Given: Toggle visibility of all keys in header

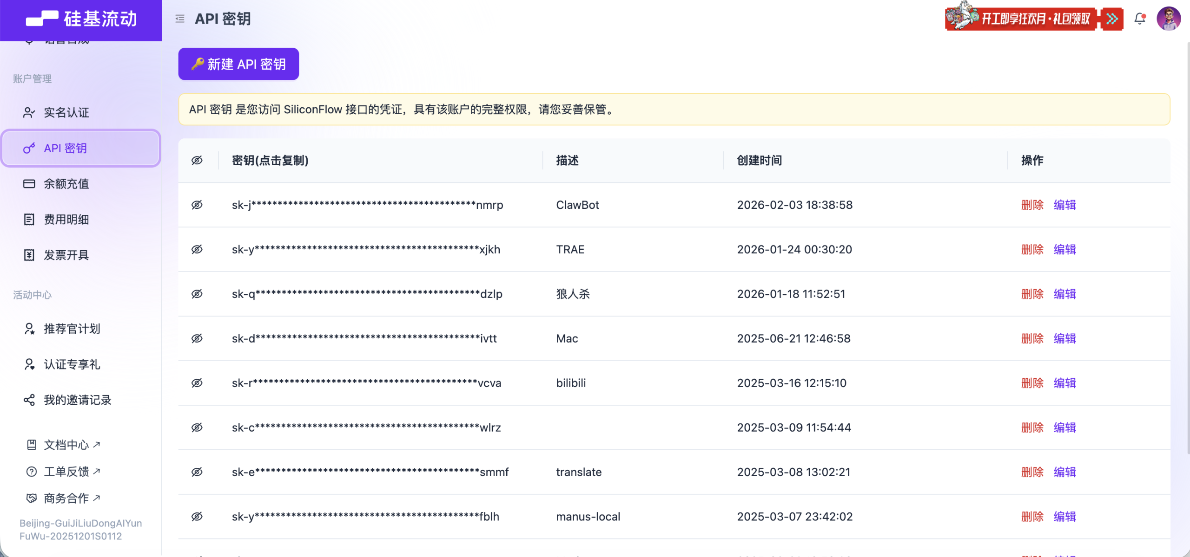Looking at the screenshot, I should (197, 161).
